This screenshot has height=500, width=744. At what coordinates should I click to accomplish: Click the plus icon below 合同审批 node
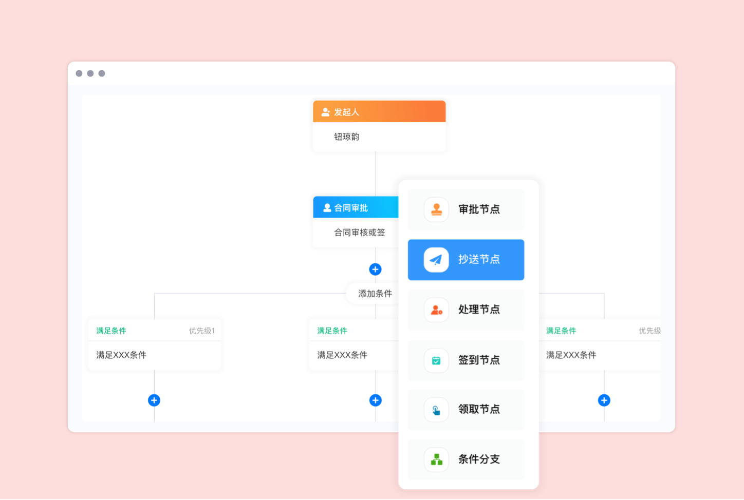click(x=375, y=270)
